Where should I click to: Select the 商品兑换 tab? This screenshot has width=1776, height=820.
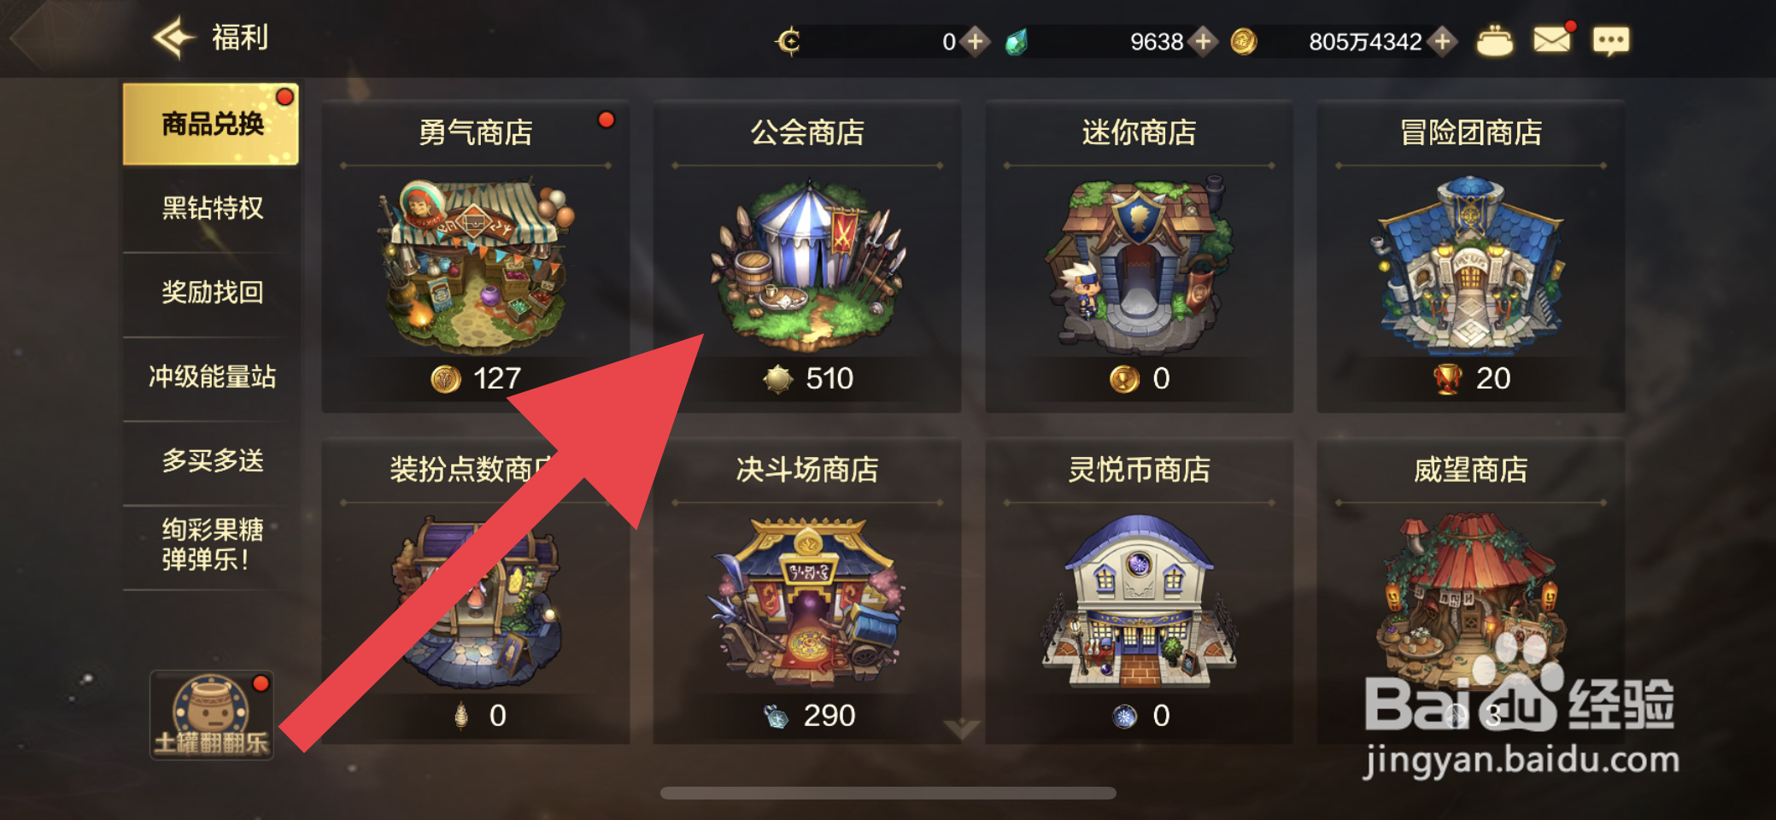tap(211, 124)
